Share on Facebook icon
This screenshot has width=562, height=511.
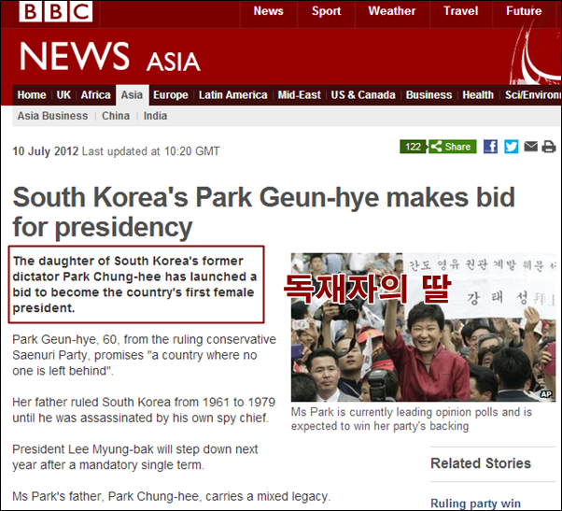coord(490,147)
